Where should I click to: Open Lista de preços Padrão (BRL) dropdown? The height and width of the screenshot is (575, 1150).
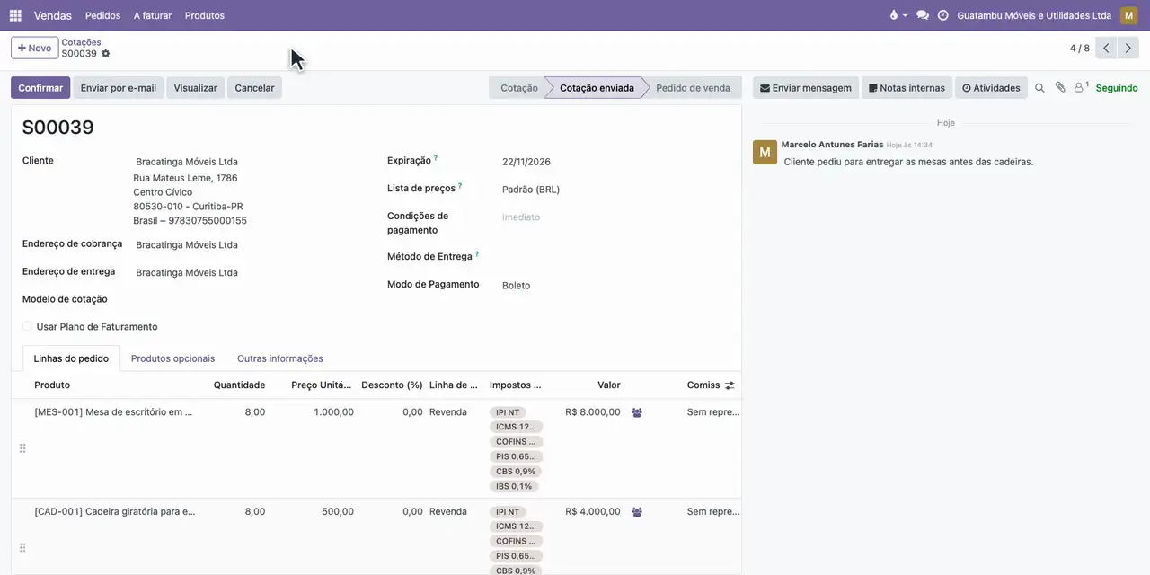[x=615, y=190]
